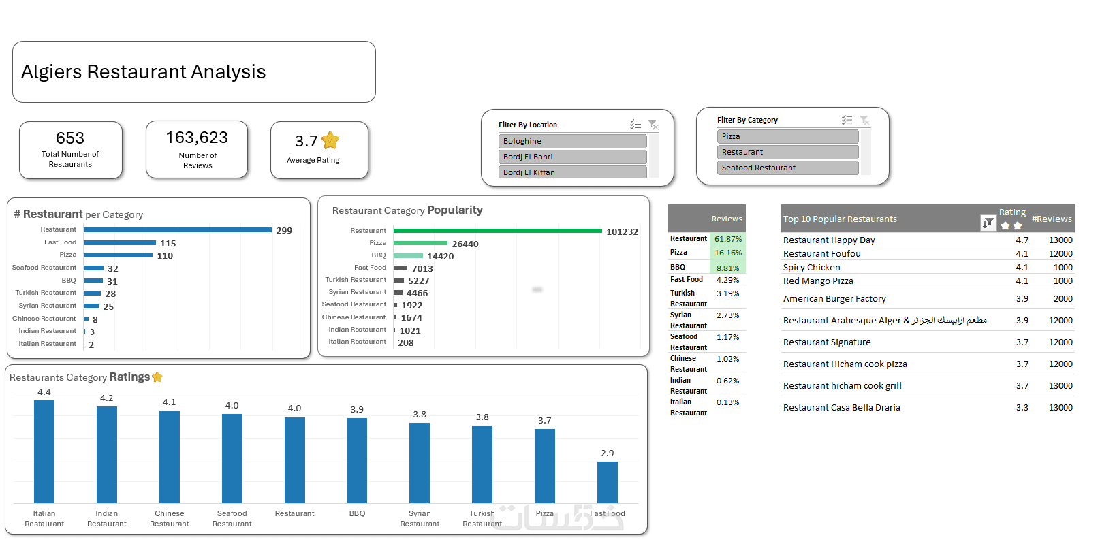Choose the Seafood Restaurant category filter
The width and height of the screenshot is (1115, 542).
click(787, 168)
